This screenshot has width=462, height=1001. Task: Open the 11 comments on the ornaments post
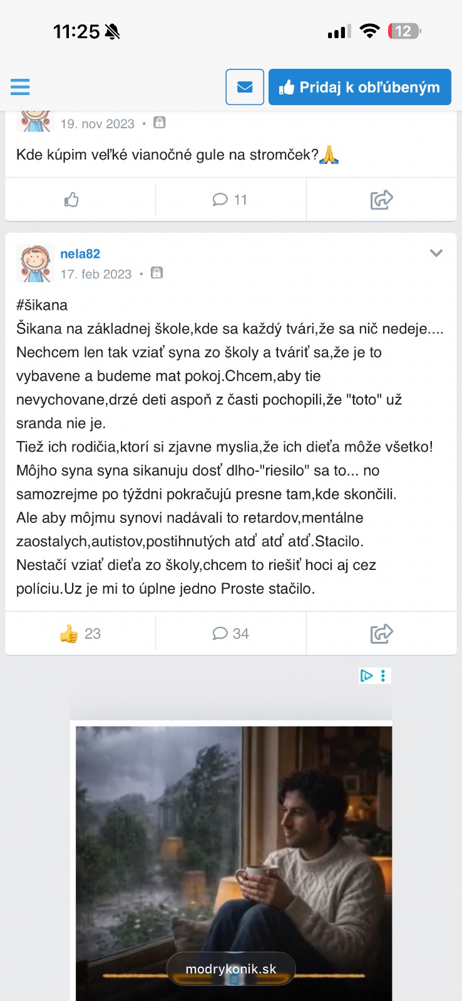point(230,200)
